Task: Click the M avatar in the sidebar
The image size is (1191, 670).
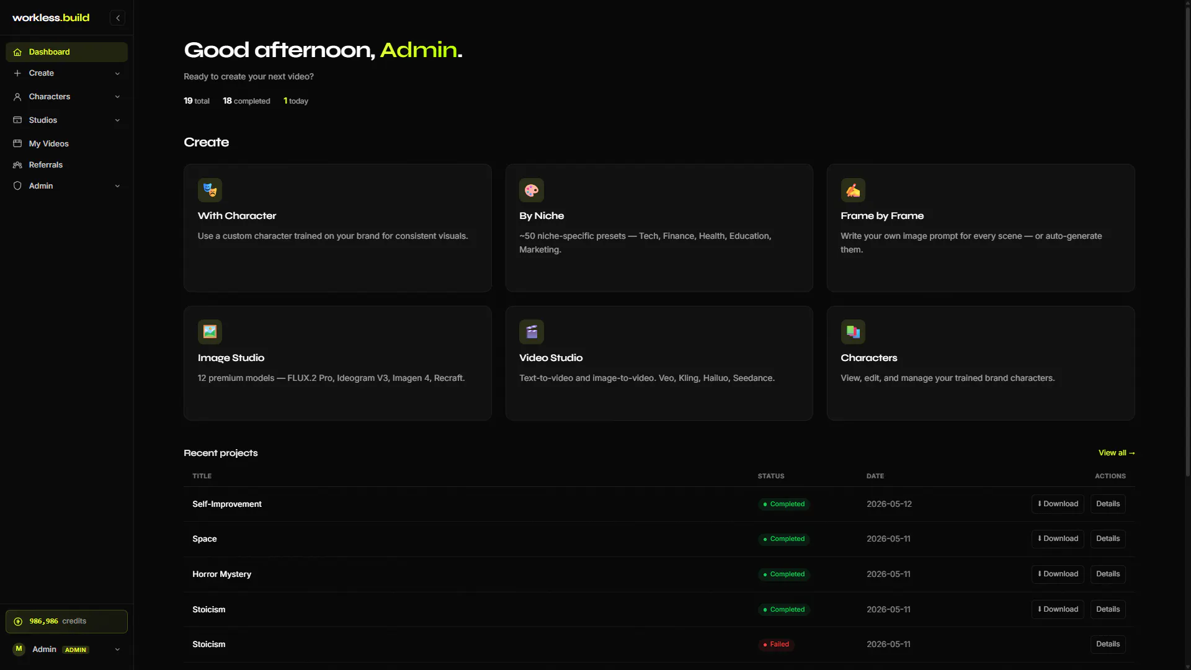Action: click(x=19, y=649)
